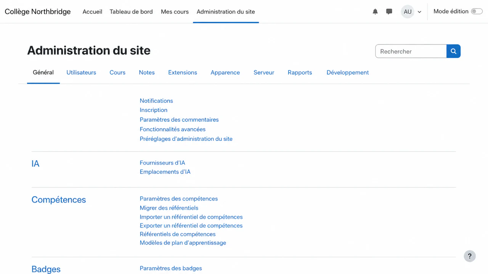Select Administration du site nav item

click(226, 12)
